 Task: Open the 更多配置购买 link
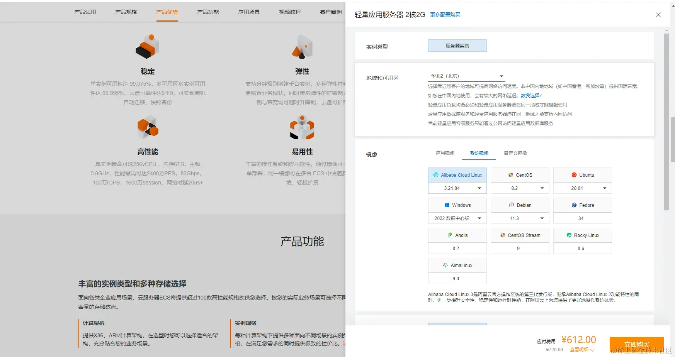click(x=445, y=15)
